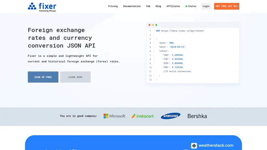Click the green dot in code window
The height and width of the screenshot is (150, 267).
click(156, 25)
